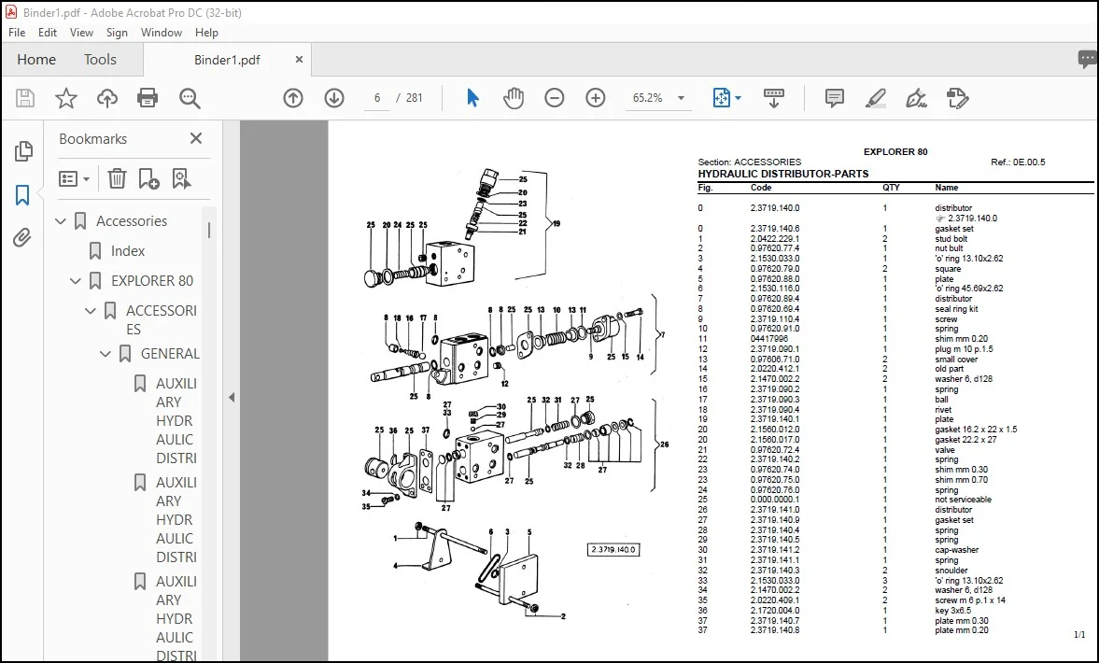Click the page number input field

pyautogui.click(x=377, y=98)
